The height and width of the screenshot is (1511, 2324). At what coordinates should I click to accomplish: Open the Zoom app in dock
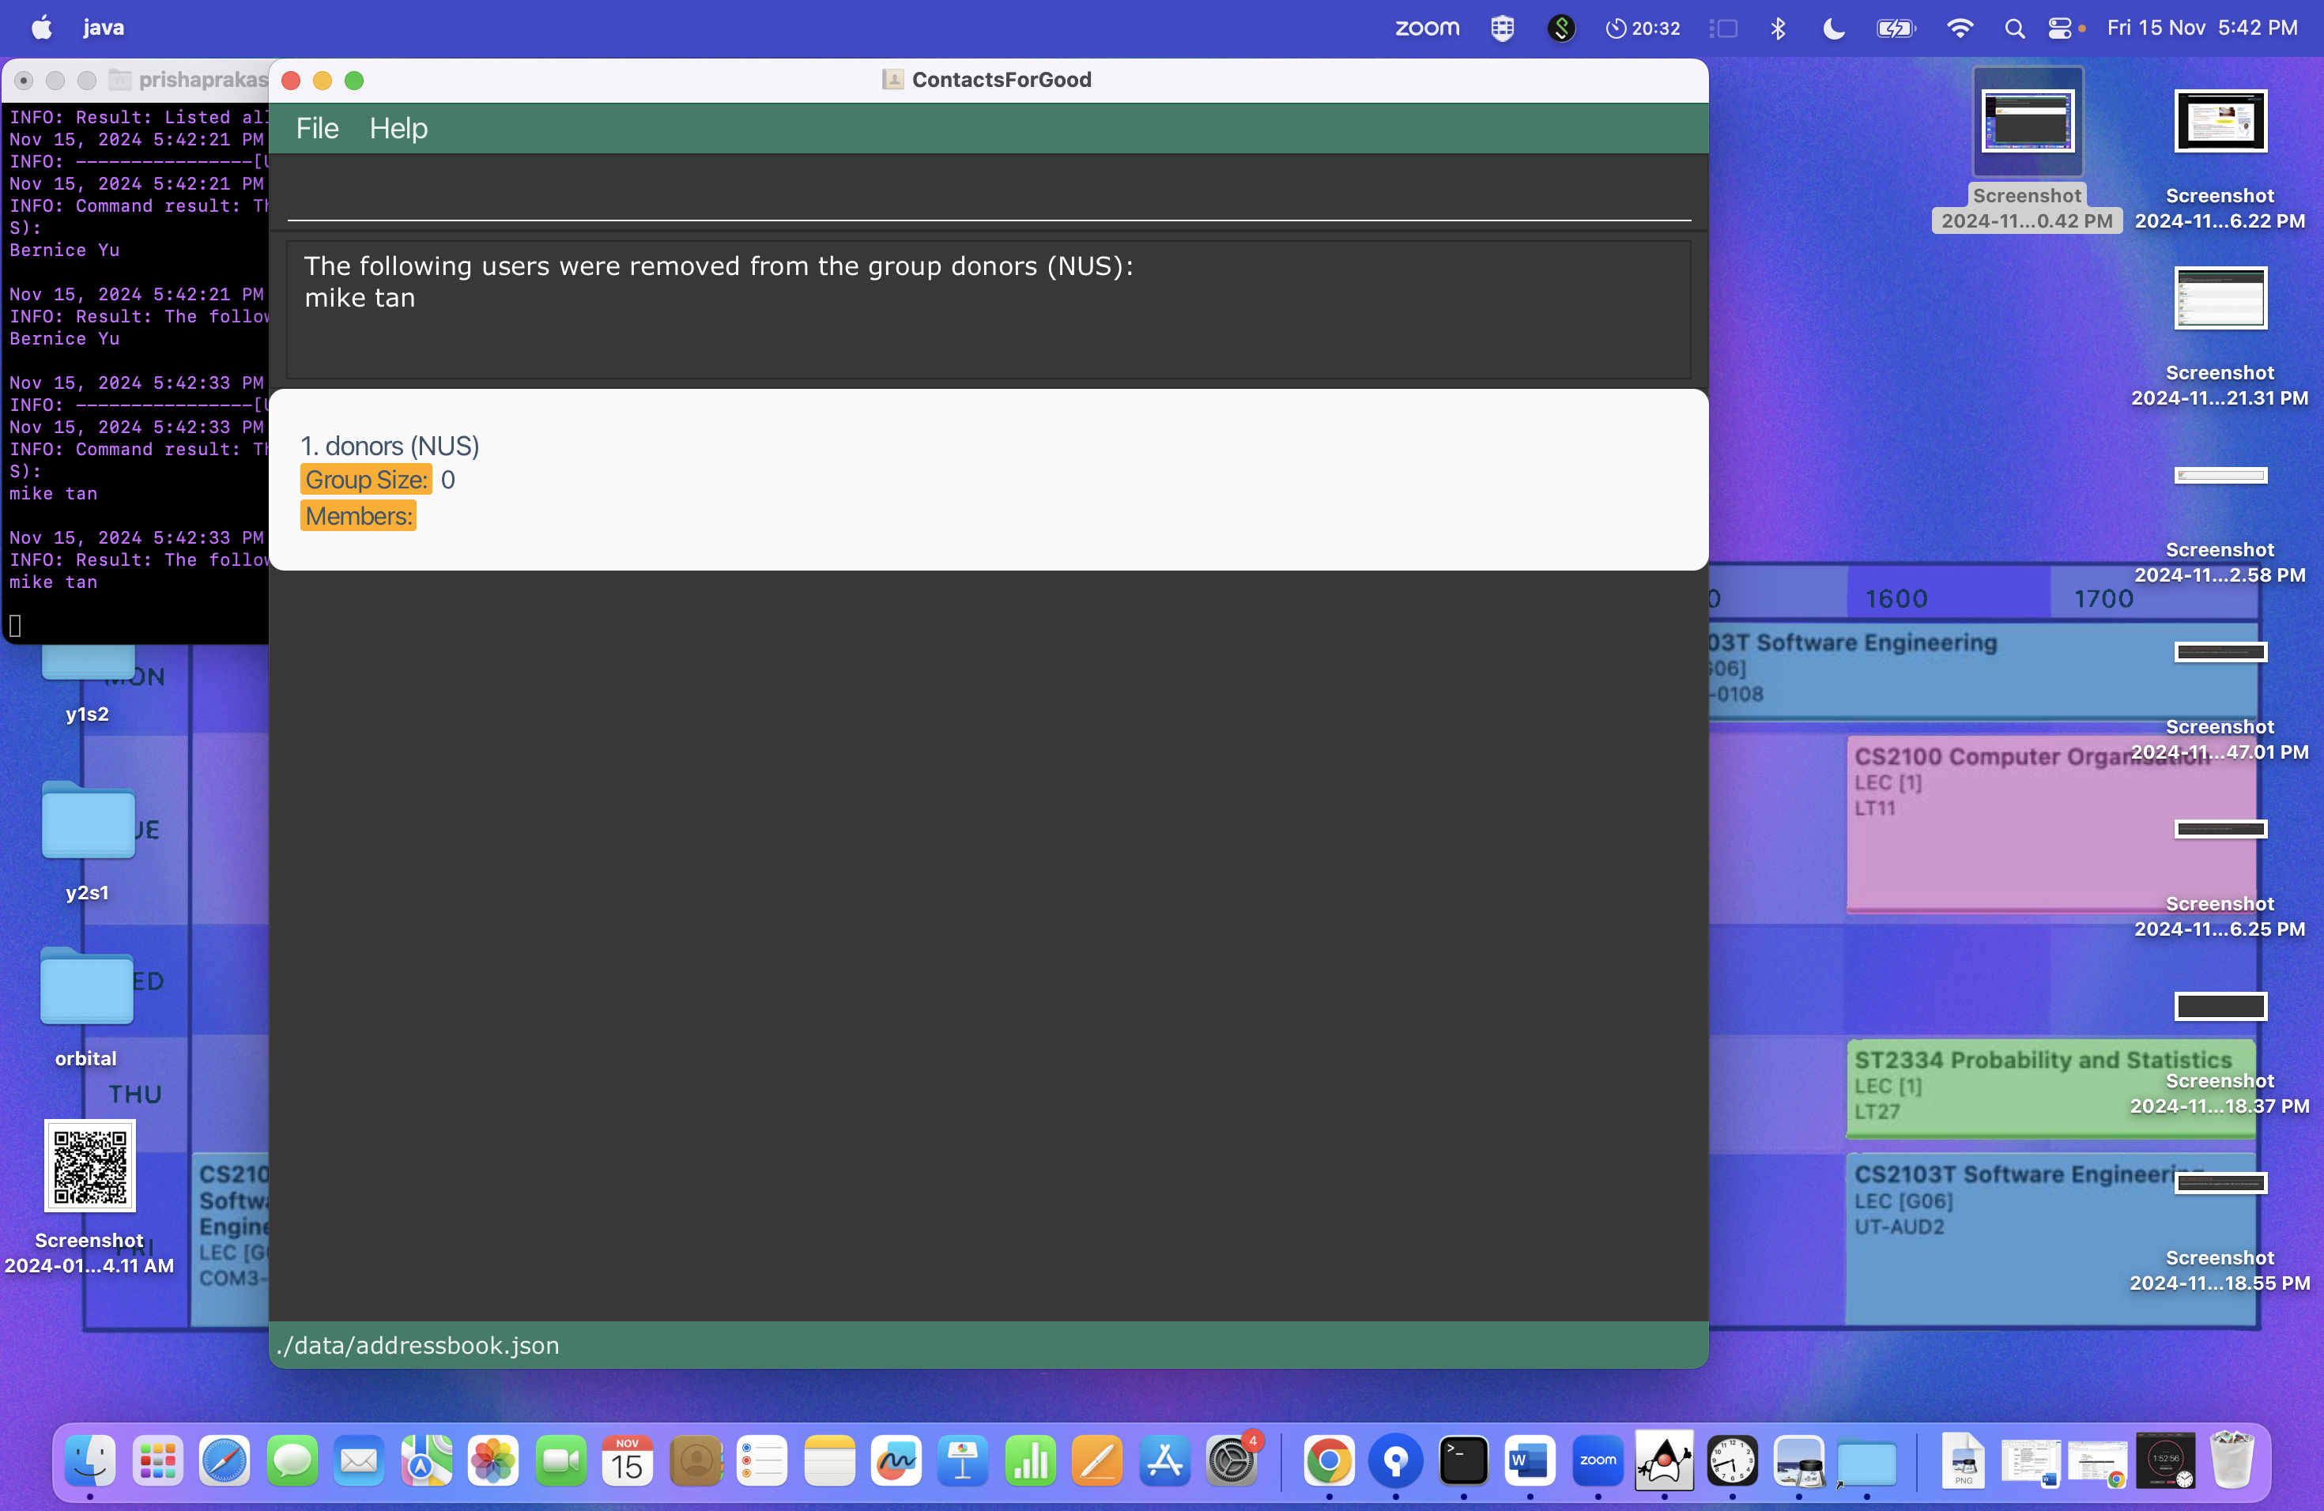[1598, 1461]
